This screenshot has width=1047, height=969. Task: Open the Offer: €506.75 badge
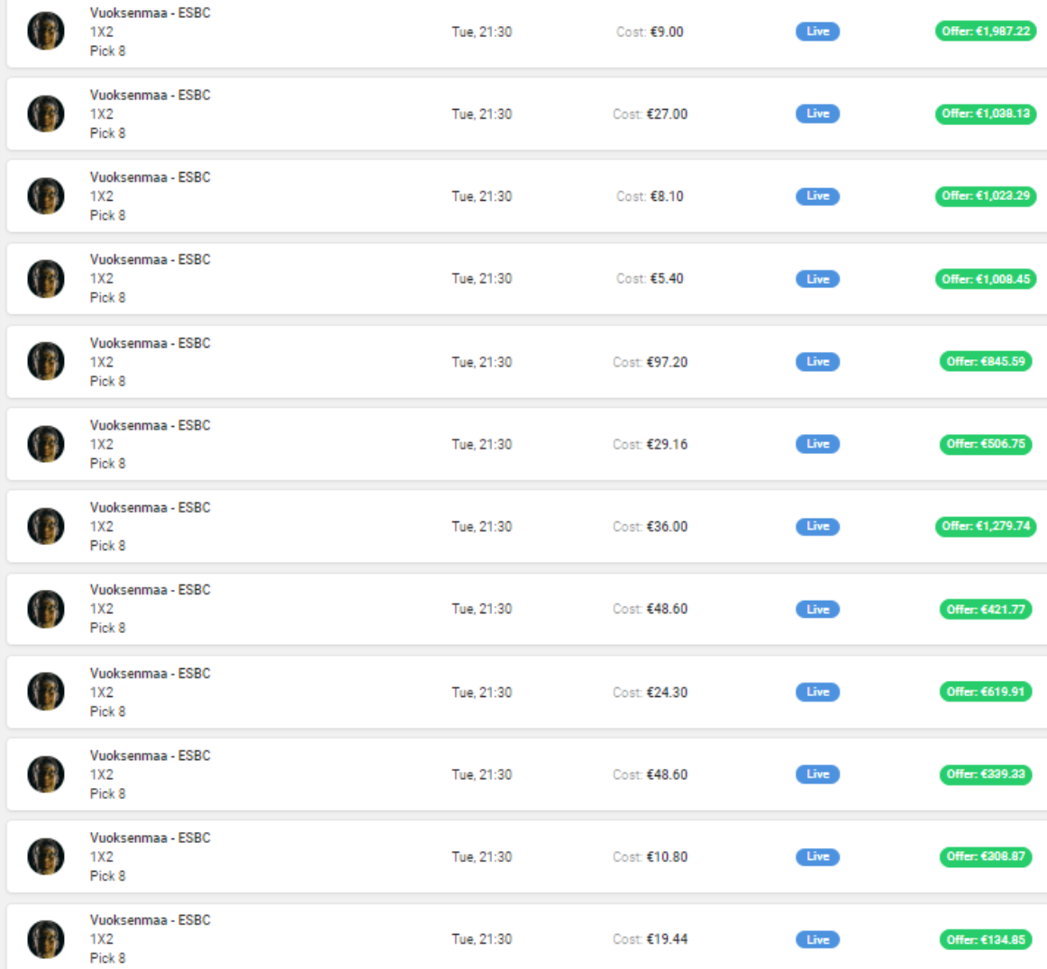(x=986, y=444)
